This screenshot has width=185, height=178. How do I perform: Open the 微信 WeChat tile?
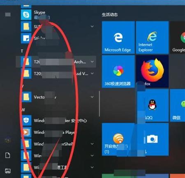[178, 105]
